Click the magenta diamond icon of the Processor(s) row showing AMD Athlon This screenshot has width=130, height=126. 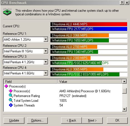[x=11, y=91]
